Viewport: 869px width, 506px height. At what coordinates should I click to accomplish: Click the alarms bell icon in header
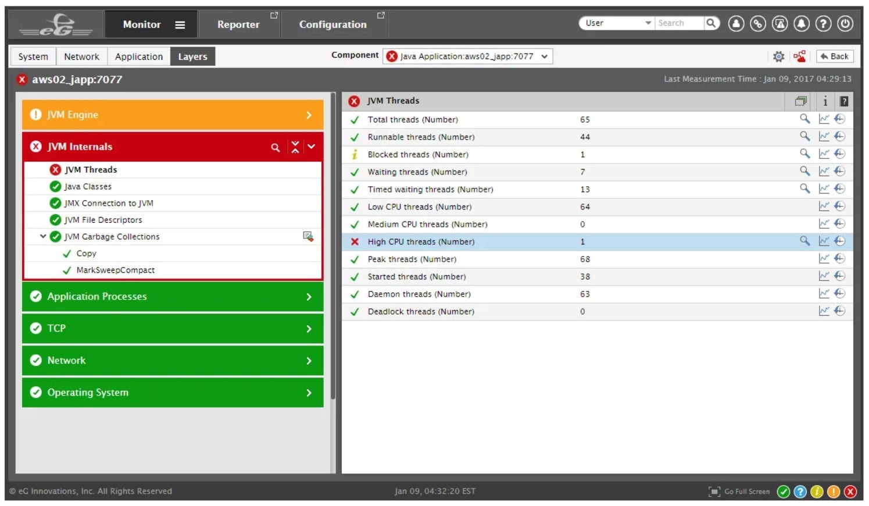coord(802,23)
